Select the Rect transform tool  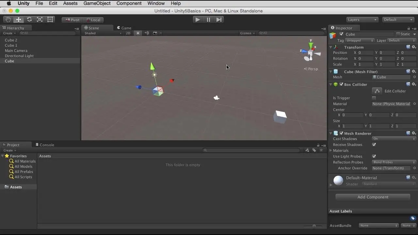50,20
